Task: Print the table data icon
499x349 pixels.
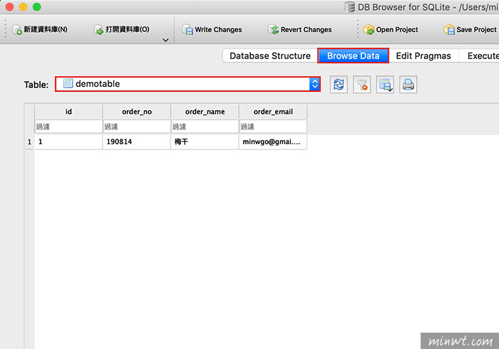Action: pos(408,85)
